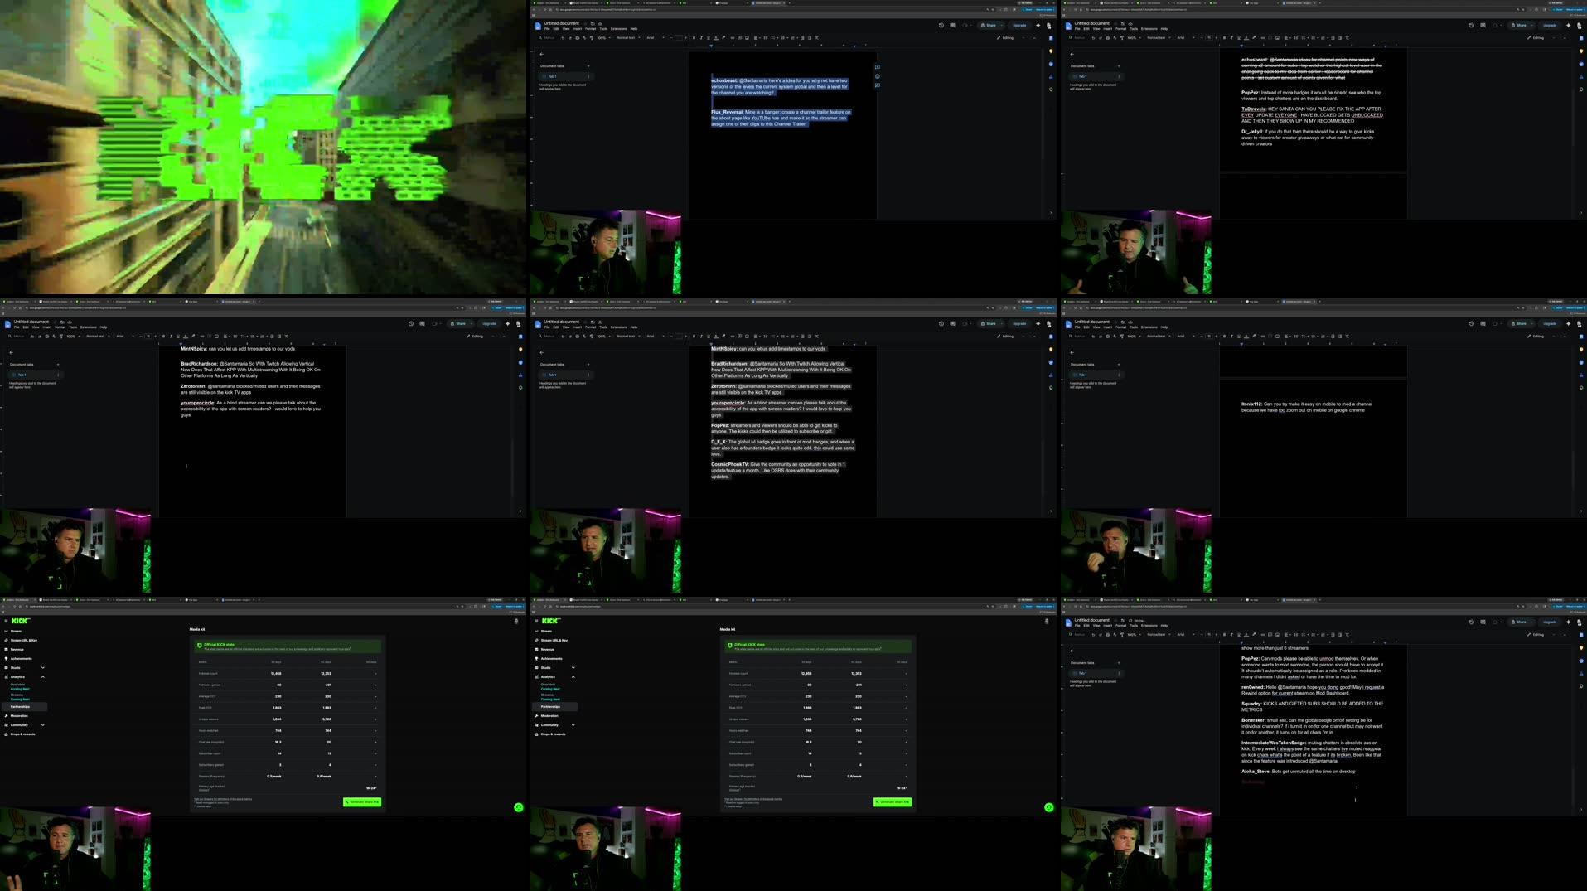
Task: Toggle Underline in the Dr_Jekyll document frame
Action: pos(1239,38)
